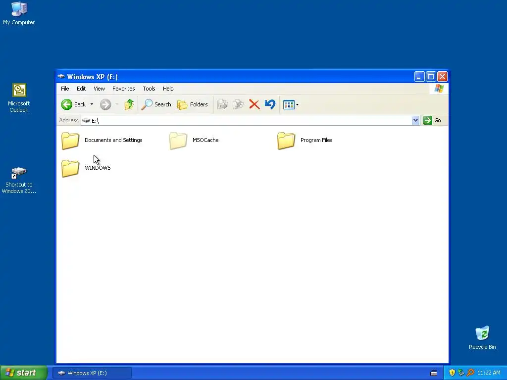Viewport: 507px width, 380px height.
Task: Select the WINDOWS folder icon
Action: pos(70,168)
